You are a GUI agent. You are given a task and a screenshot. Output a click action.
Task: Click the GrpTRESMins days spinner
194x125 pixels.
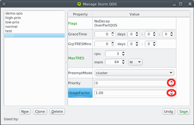105,44
